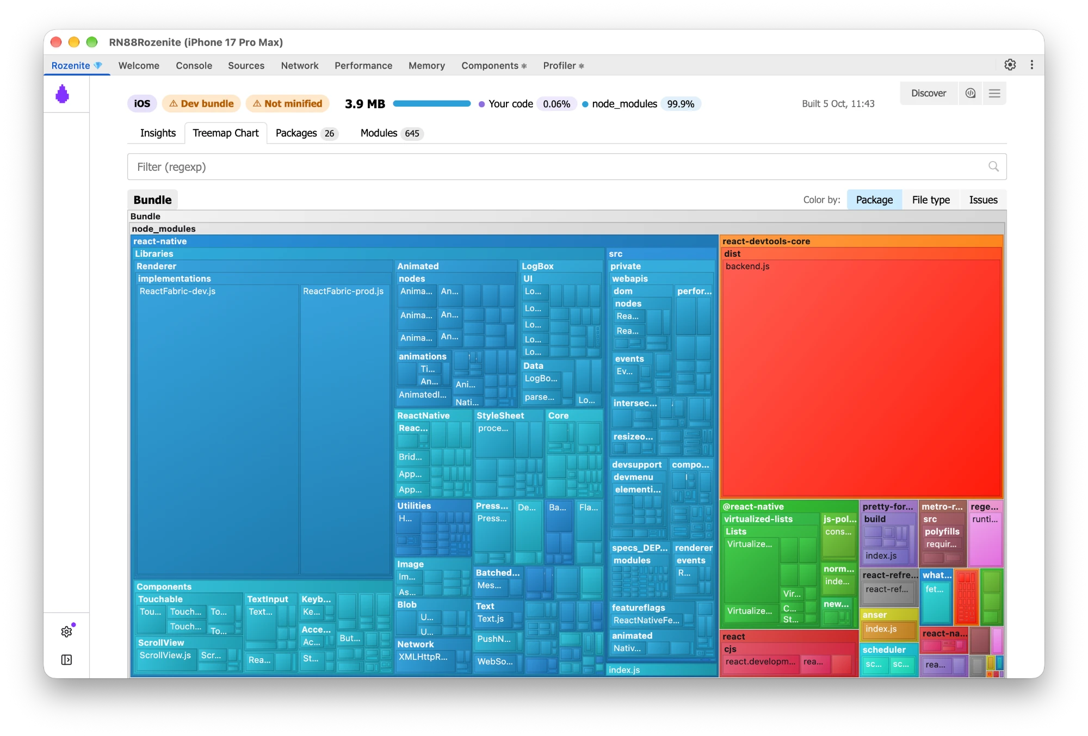The image size is (1088, 736).
Task: Open the hamburger menu icon next to Discover
Action: pos(994,93)
